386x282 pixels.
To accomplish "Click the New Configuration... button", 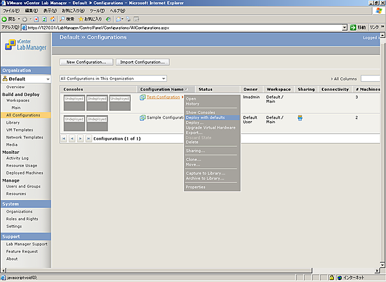I will tap(87, 62).
